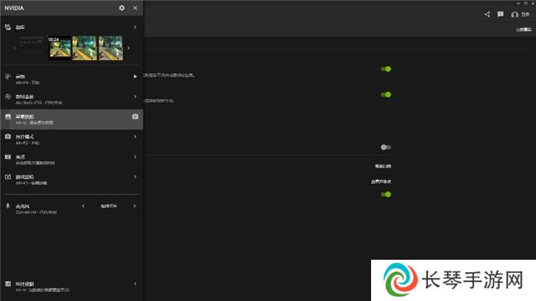This screenshot has width=536, height=301.
Task: Show previous gallery items arrow
Action: click(x=14, y=48)
